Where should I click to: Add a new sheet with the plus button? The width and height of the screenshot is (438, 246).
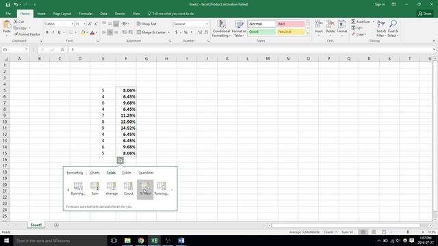56,225
